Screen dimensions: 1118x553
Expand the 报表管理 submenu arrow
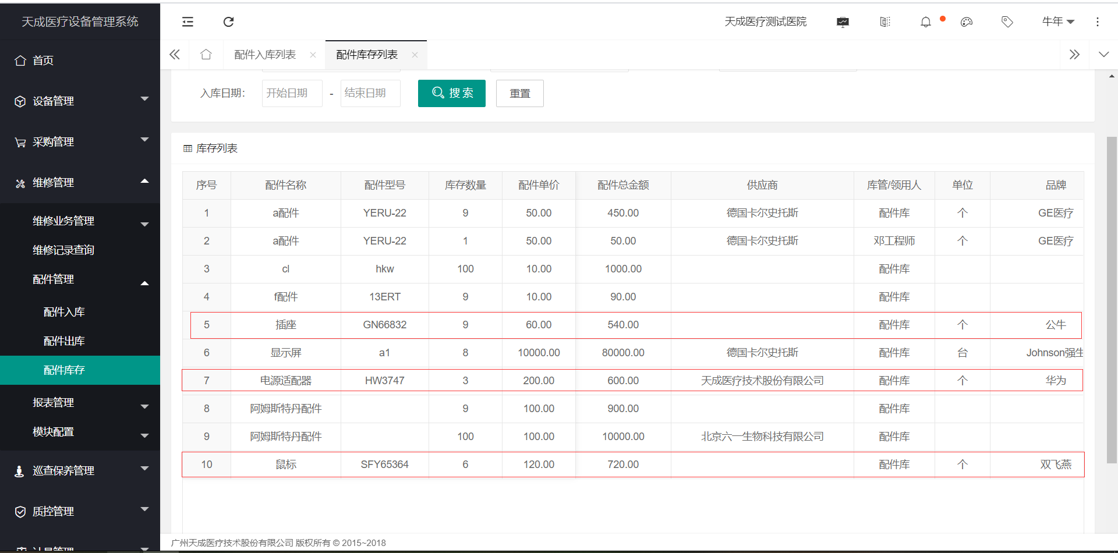point(145,406)
